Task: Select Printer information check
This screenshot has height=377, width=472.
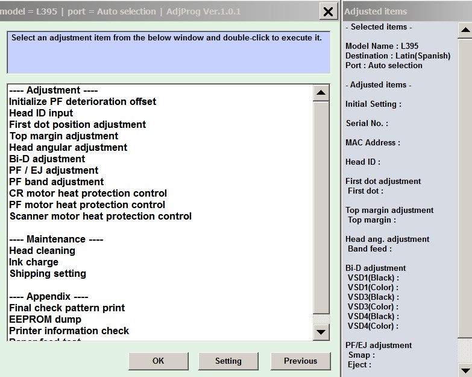Action: [69, 331]
